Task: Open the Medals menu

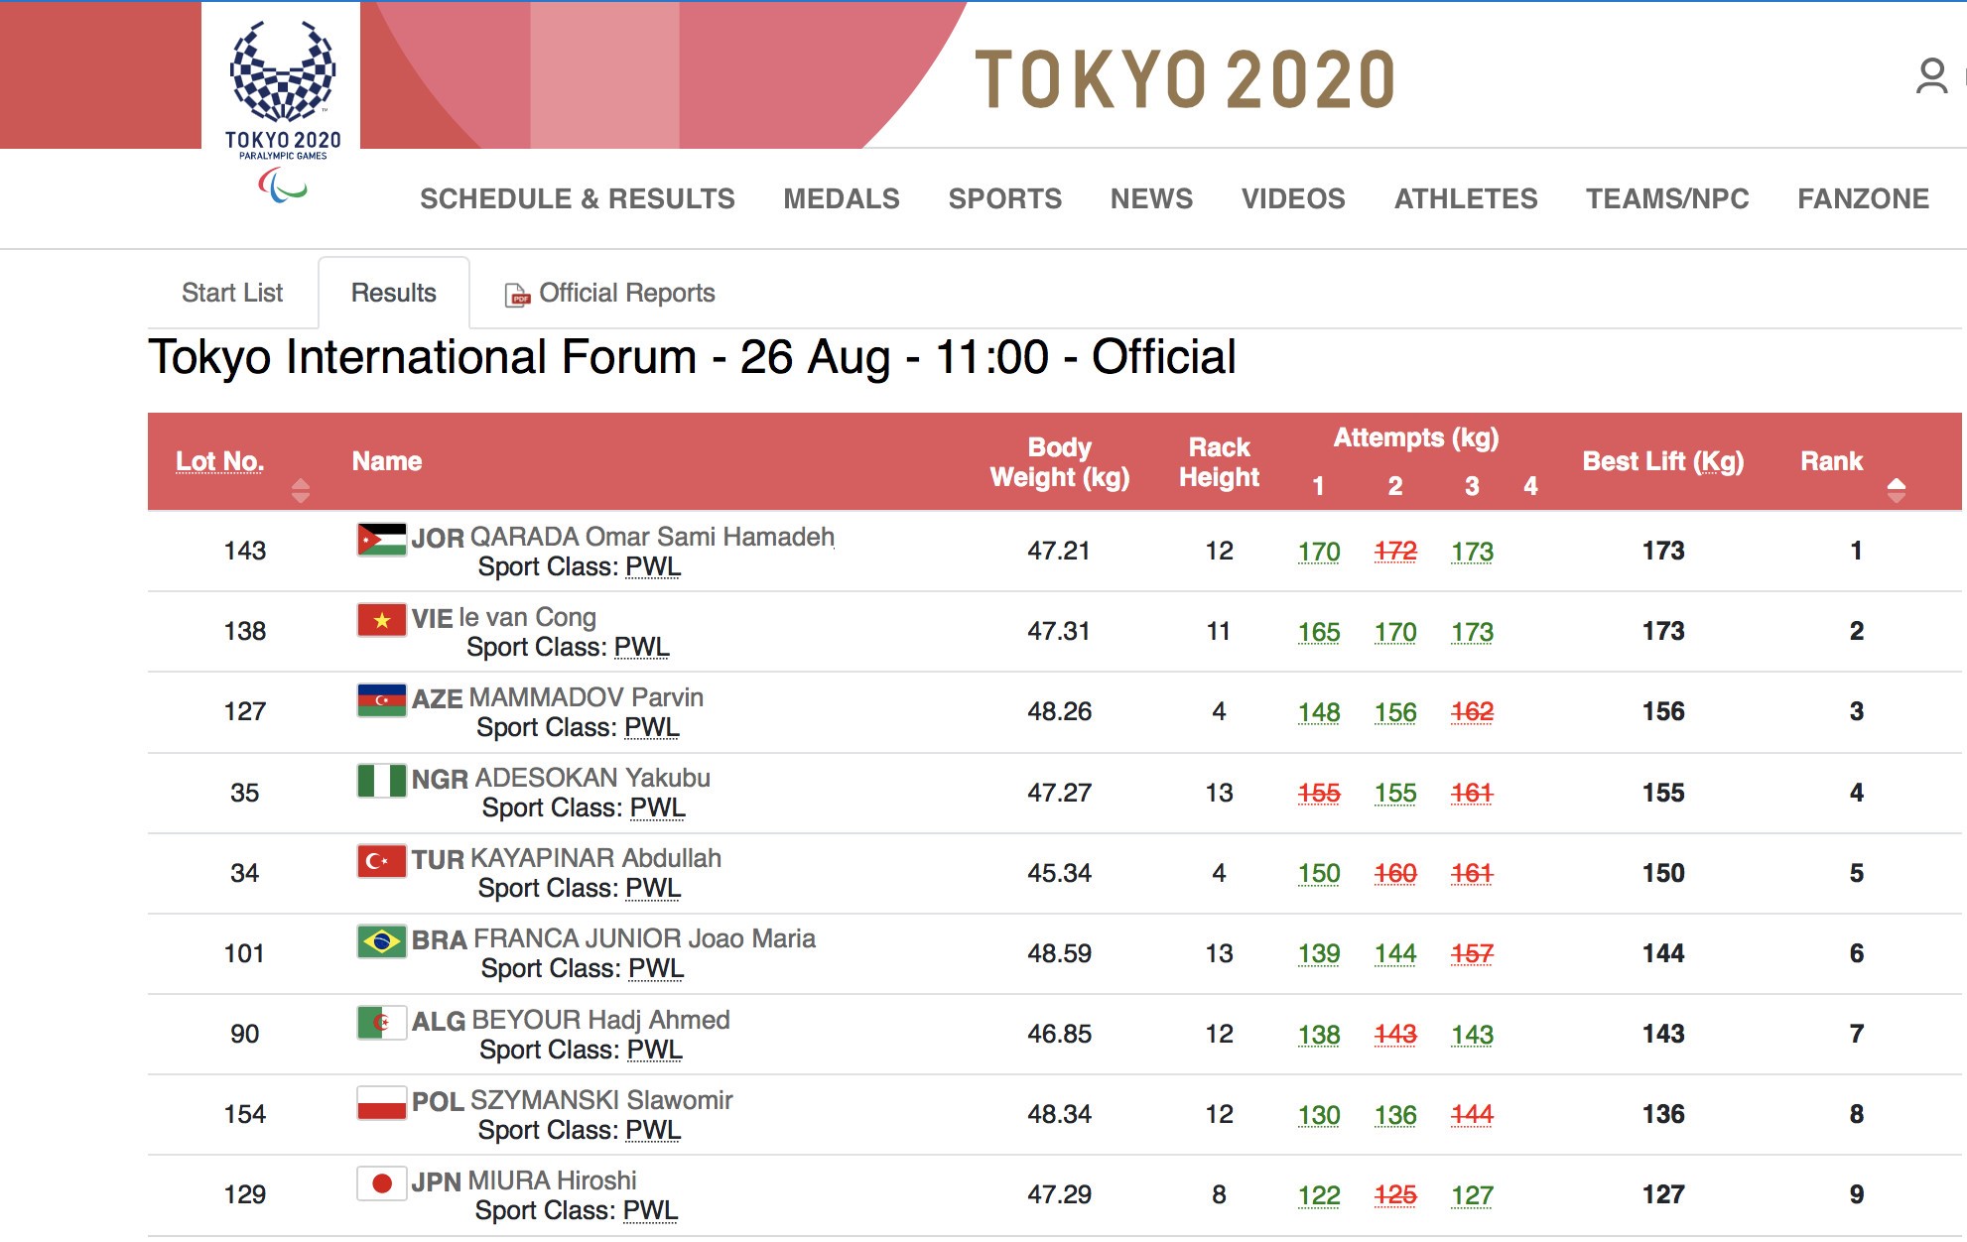Action: [841, 198]
